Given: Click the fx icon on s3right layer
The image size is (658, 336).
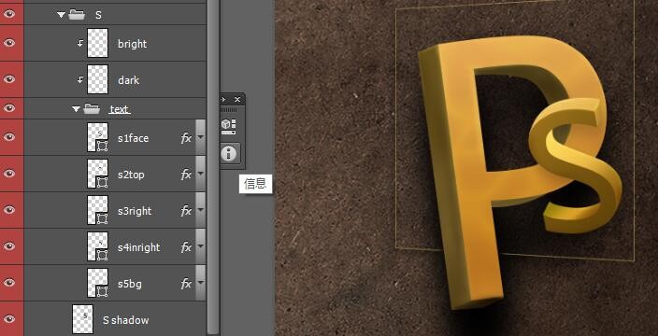Looking at the screenshot, I should click(186, 211).
